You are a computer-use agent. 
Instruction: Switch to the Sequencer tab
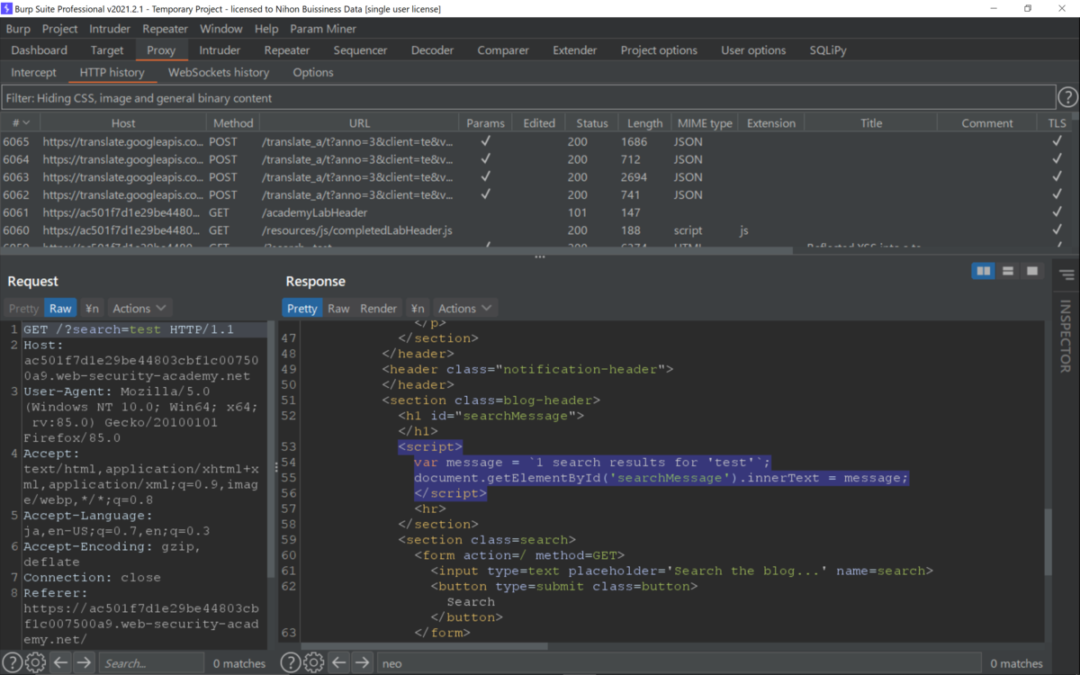360,50
